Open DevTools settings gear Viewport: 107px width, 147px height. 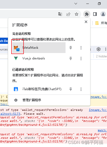pyautogui.click(x=99, y=49)
